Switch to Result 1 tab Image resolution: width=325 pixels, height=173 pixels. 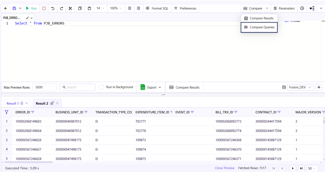click(x=13, y=103)
